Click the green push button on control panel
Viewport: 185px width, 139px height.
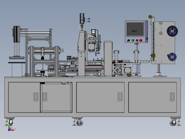[133, 40]
